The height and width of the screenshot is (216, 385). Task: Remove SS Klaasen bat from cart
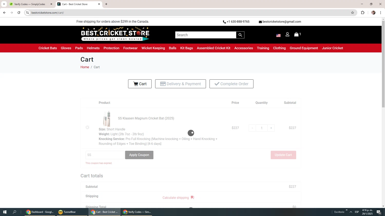click(87, 127)
